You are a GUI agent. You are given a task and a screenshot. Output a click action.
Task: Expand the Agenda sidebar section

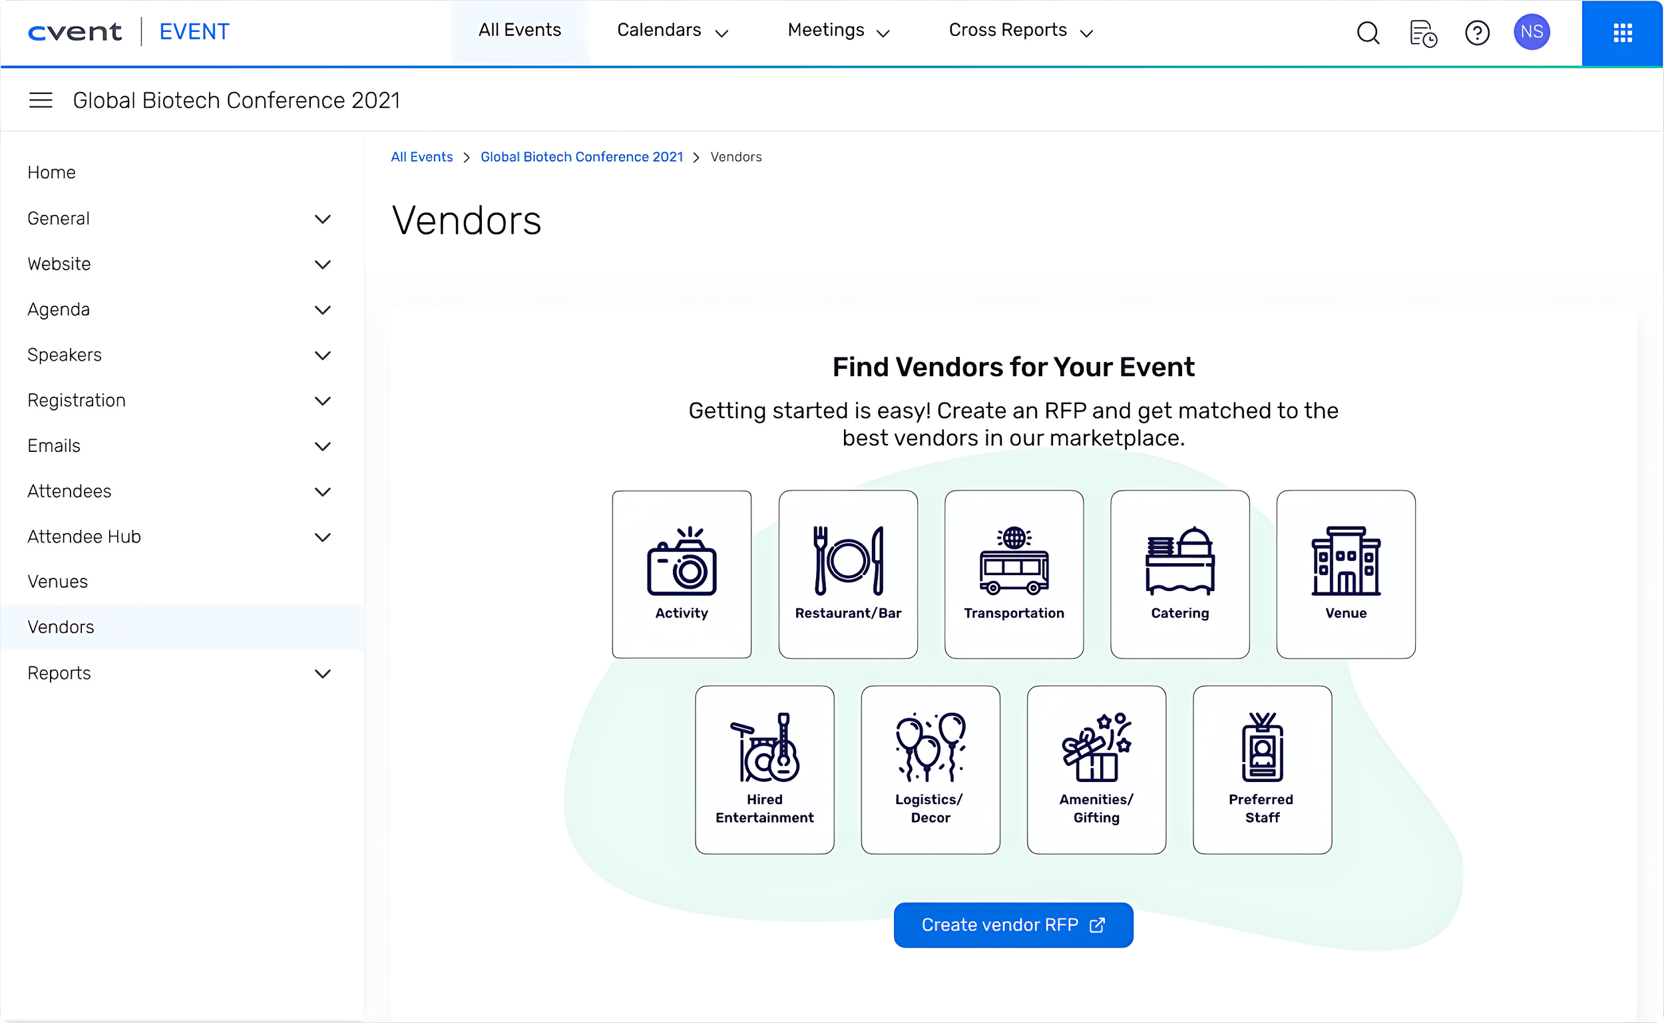tap(322, 310)
